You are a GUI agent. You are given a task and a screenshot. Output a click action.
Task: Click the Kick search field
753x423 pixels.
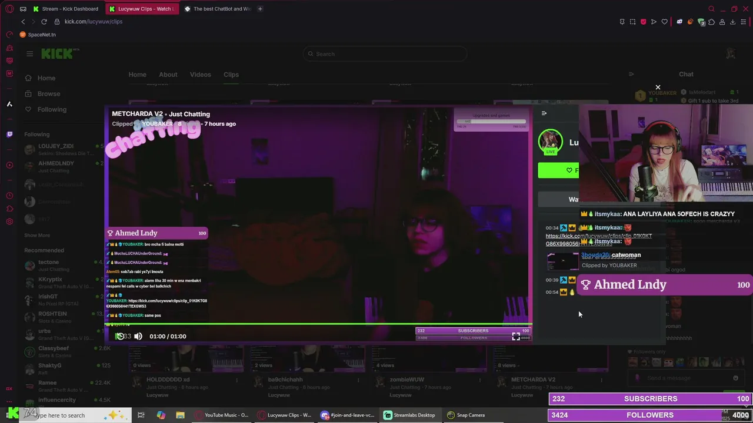385,54
